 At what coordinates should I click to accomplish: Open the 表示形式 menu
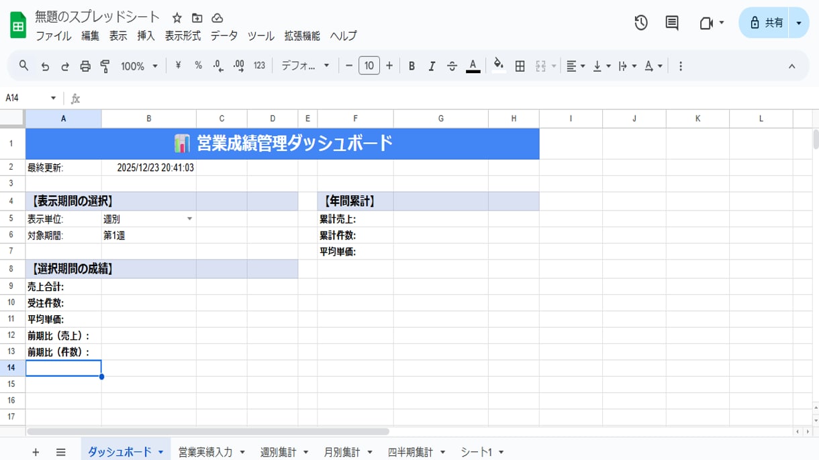(183, 36)
